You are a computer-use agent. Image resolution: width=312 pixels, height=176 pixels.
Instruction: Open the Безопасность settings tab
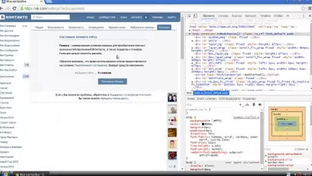click(x=56, y=27)
